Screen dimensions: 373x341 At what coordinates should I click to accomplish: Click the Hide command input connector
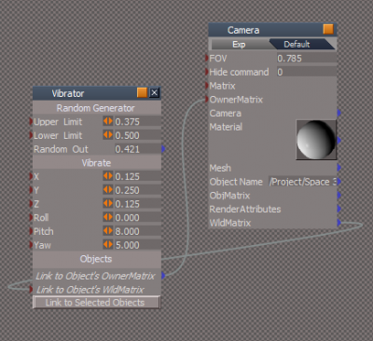tap(207, 72)
